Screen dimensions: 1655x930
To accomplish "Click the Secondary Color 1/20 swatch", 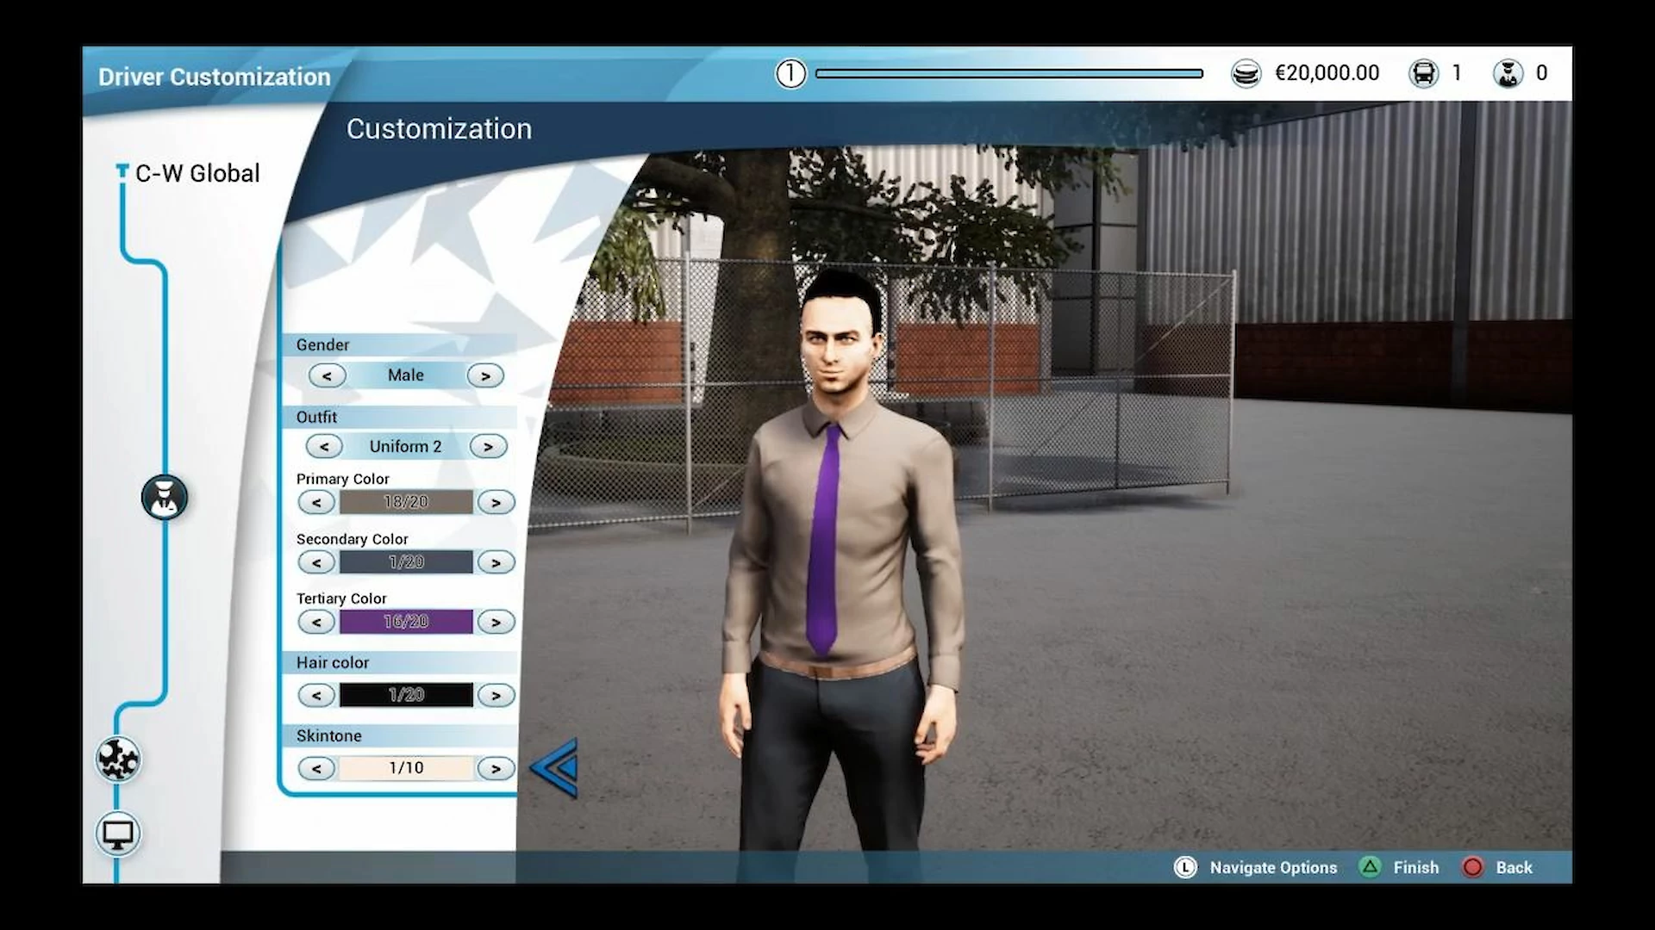I will coord(406,562).
